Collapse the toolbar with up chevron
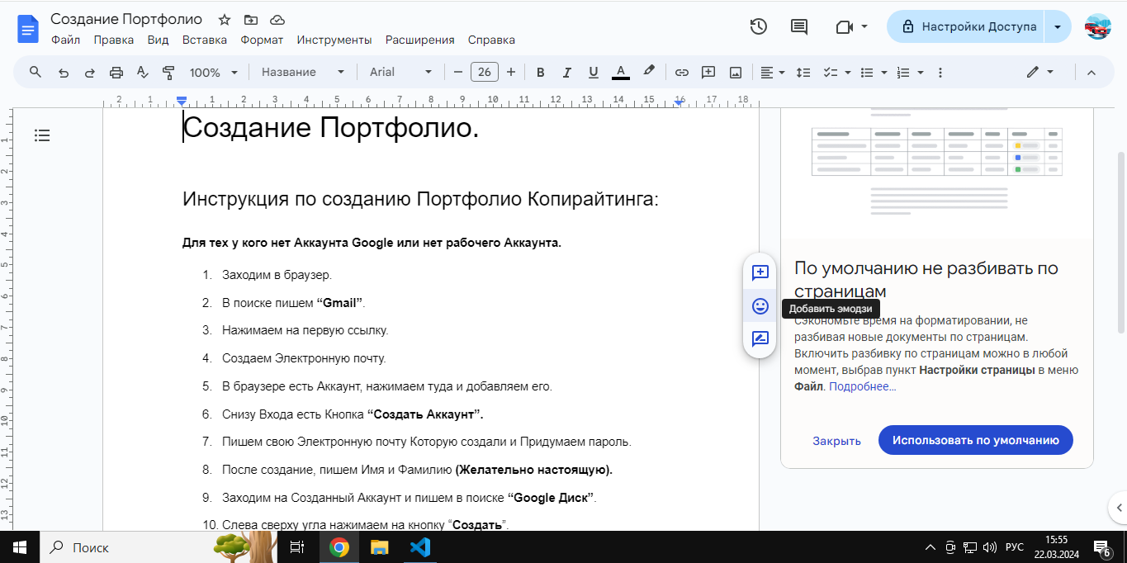 1091,72
